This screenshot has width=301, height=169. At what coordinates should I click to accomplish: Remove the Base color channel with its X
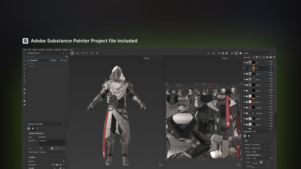click(x=64, y=165)
